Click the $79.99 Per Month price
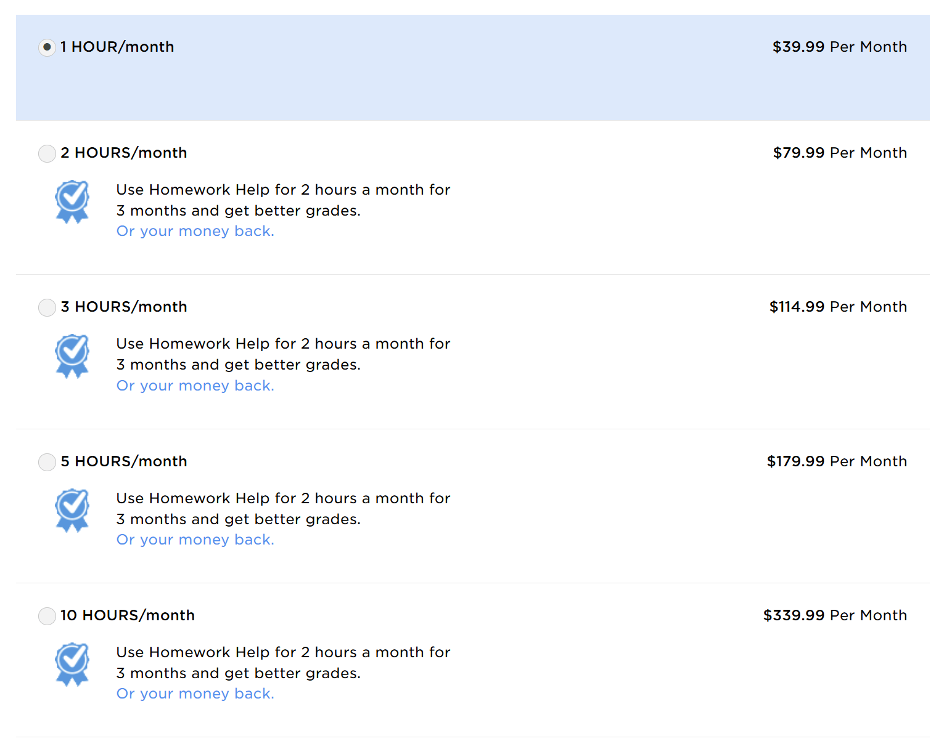The height and width of the screenshot is (749, 952). coord(840,153)
